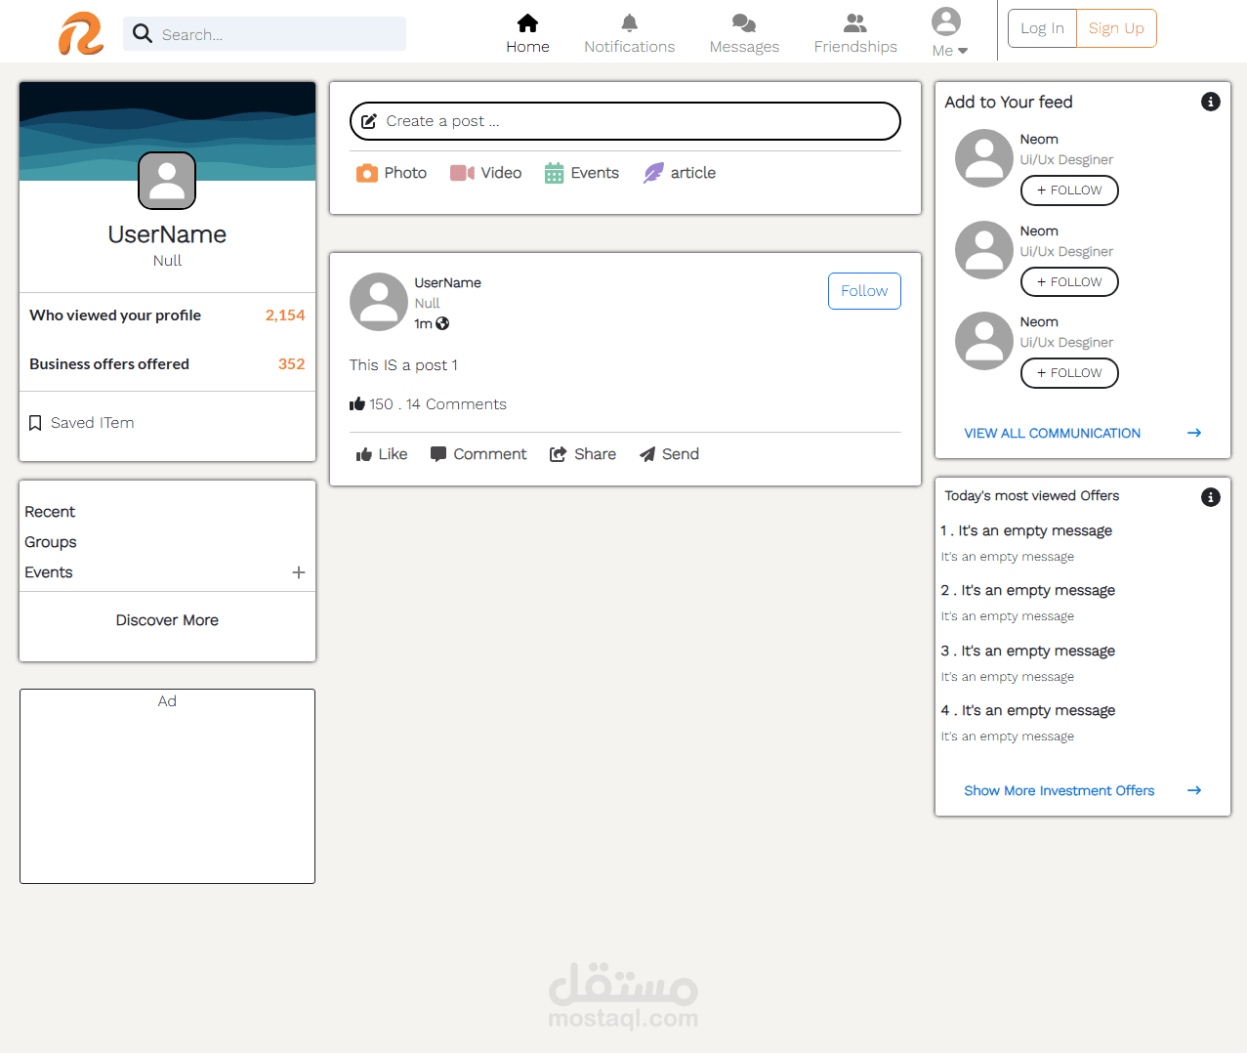Open Notifications bell icon

point(629,21)
